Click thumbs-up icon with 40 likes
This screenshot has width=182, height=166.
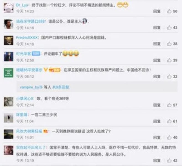coord(169,138)
